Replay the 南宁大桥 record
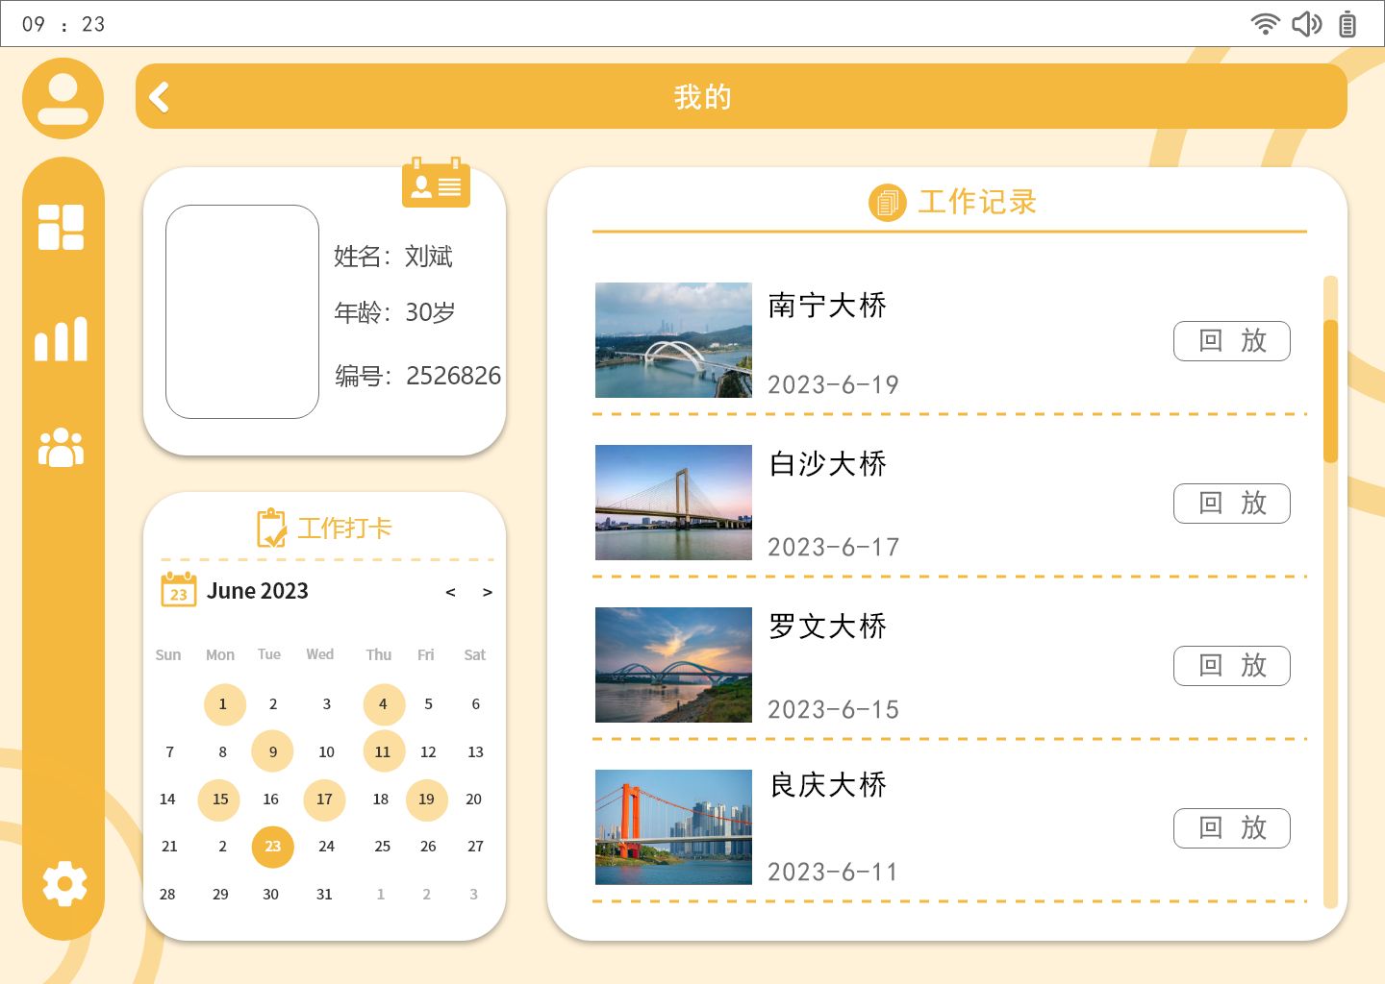The height and width of the screenshot is (984, 1385). [1231, 341]
